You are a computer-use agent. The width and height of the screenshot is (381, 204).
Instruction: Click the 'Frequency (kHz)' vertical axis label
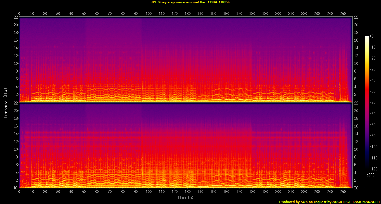tap(5, 102)
